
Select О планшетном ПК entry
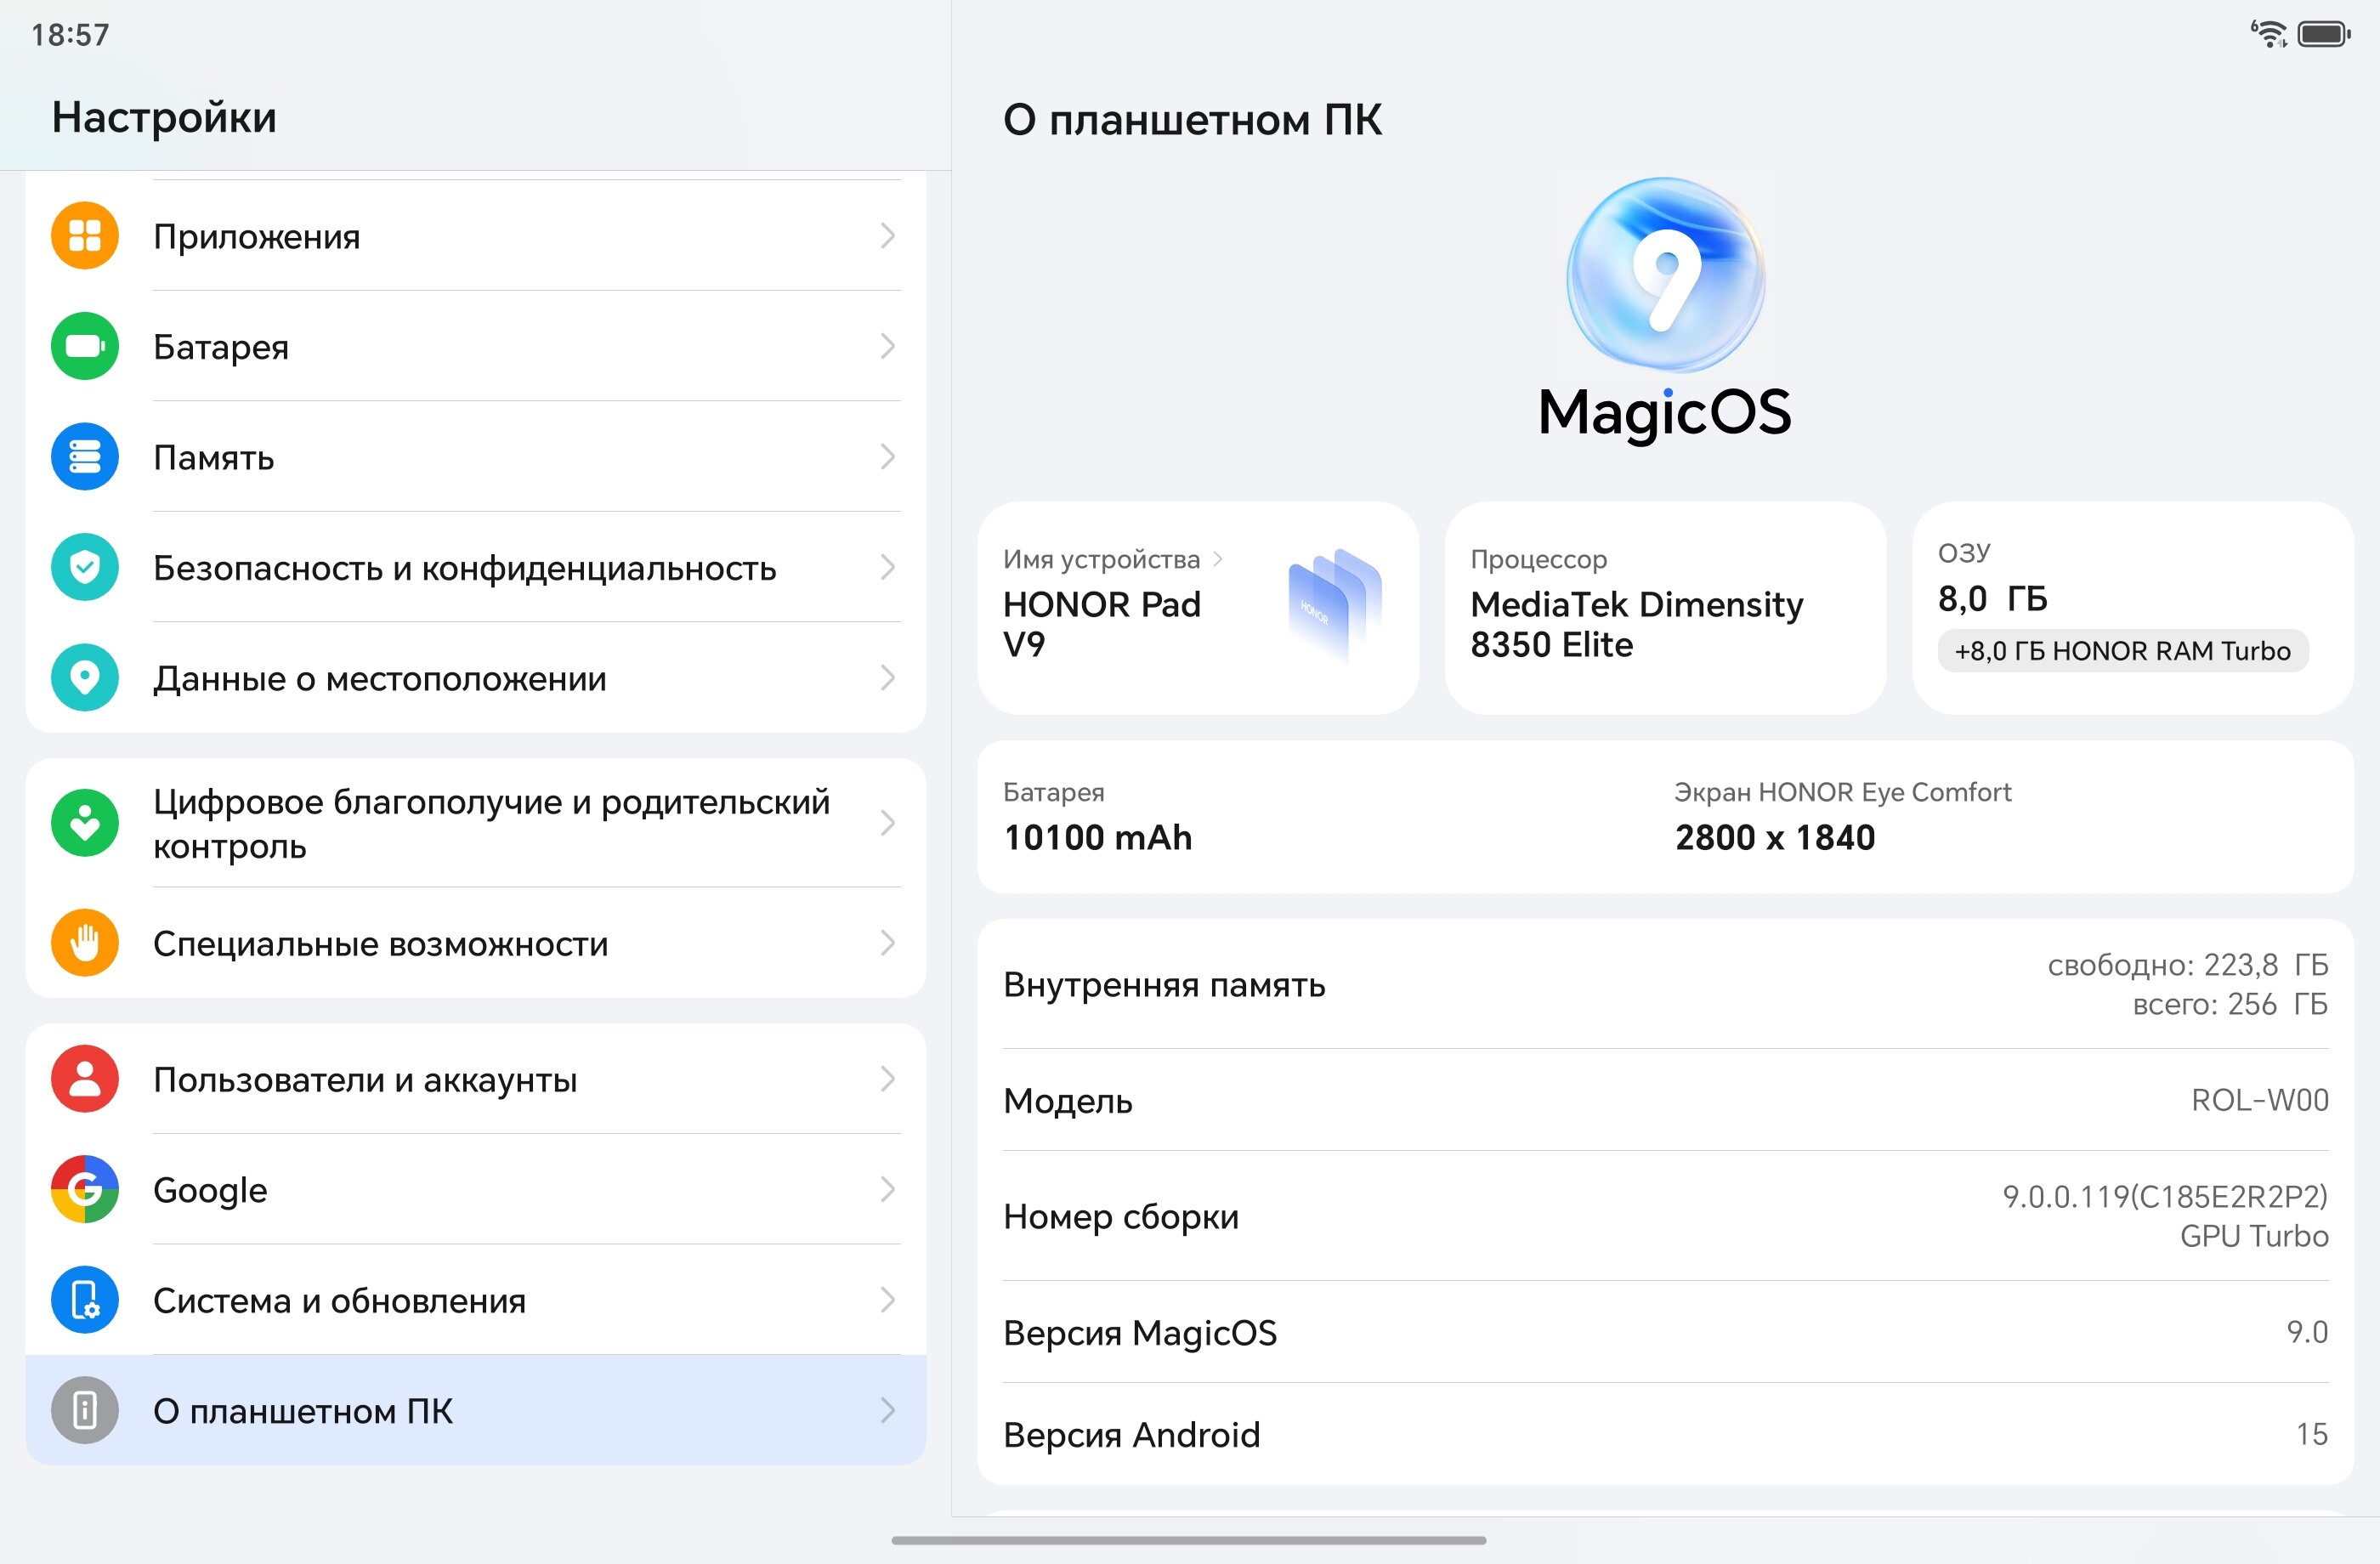coord(476,1410)
